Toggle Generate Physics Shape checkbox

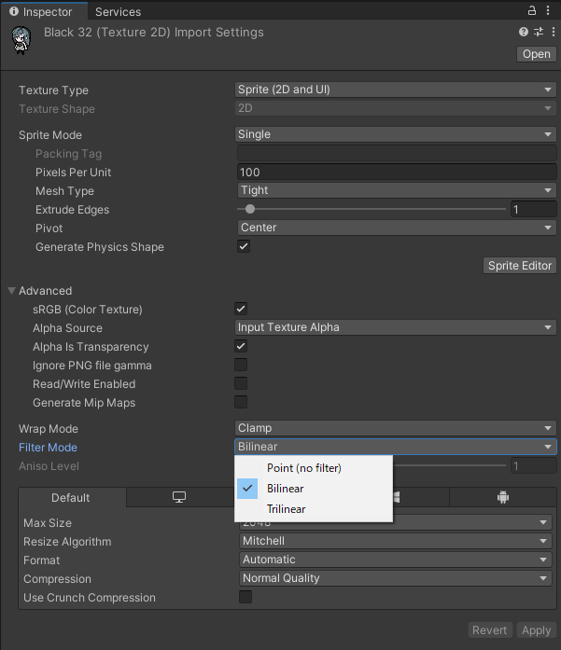pos(244,246)
